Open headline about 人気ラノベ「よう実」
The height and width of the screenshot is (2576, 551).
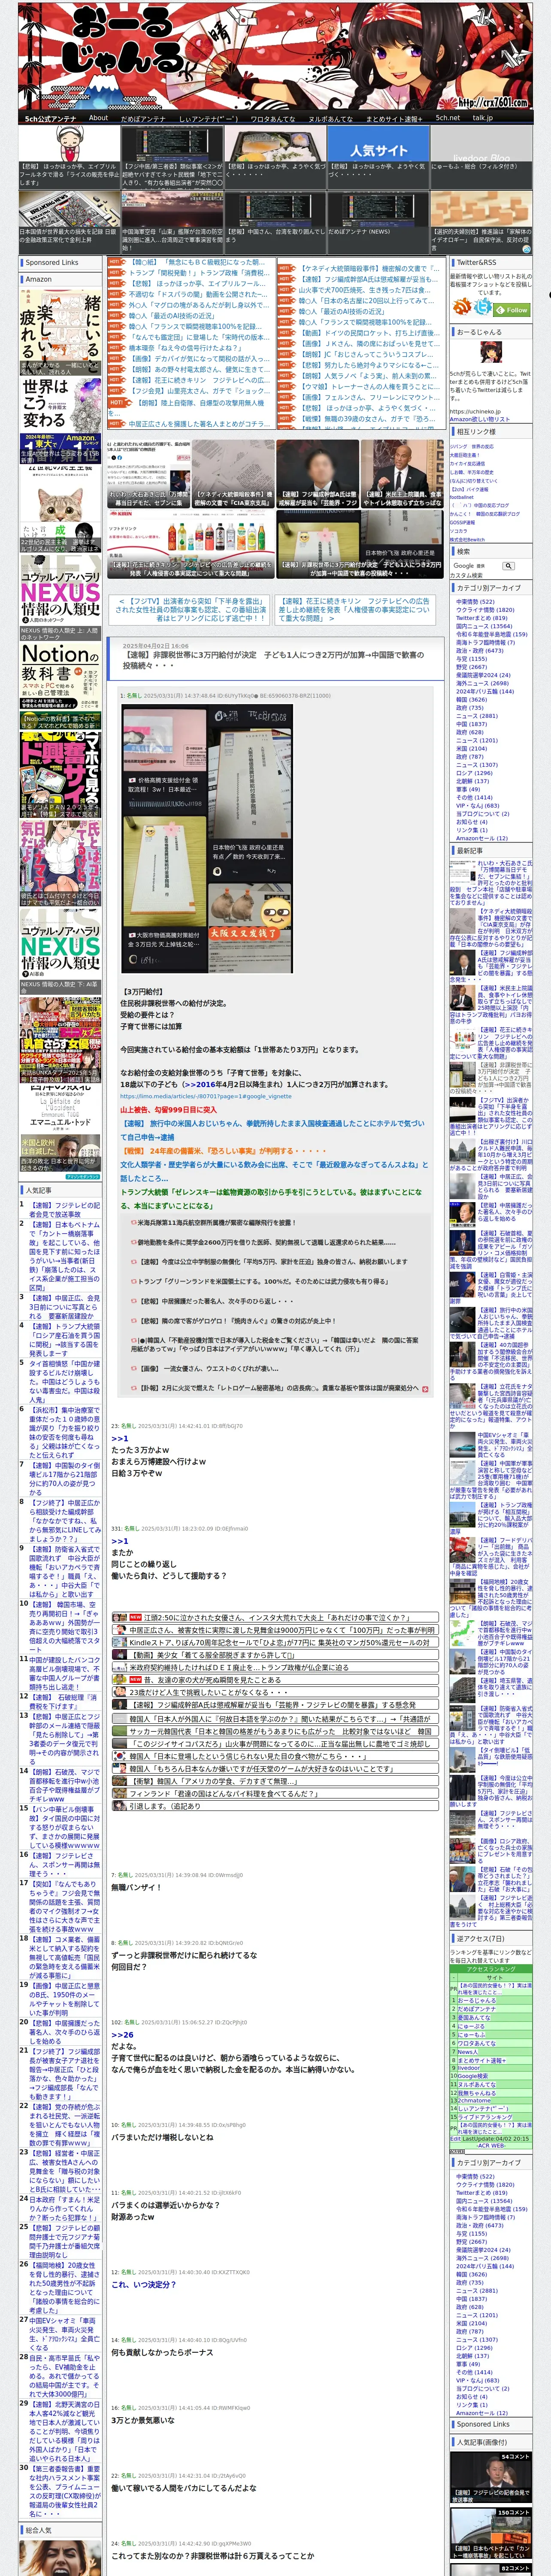point(368,376)
